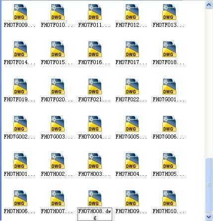Select the FH07F015 DWG file icon
The height and width of the screenshot is (221, 213).
click(x=58, y=49)
